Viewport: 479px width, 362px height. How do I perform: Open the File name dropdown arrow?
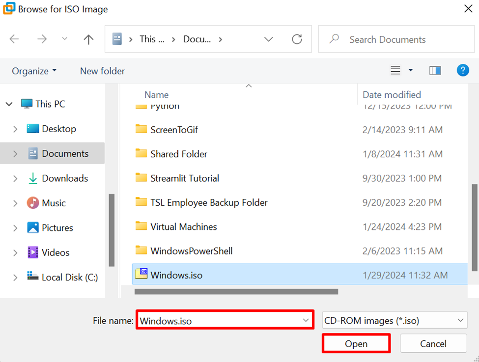pyautogui.click(x=306, y=320)
